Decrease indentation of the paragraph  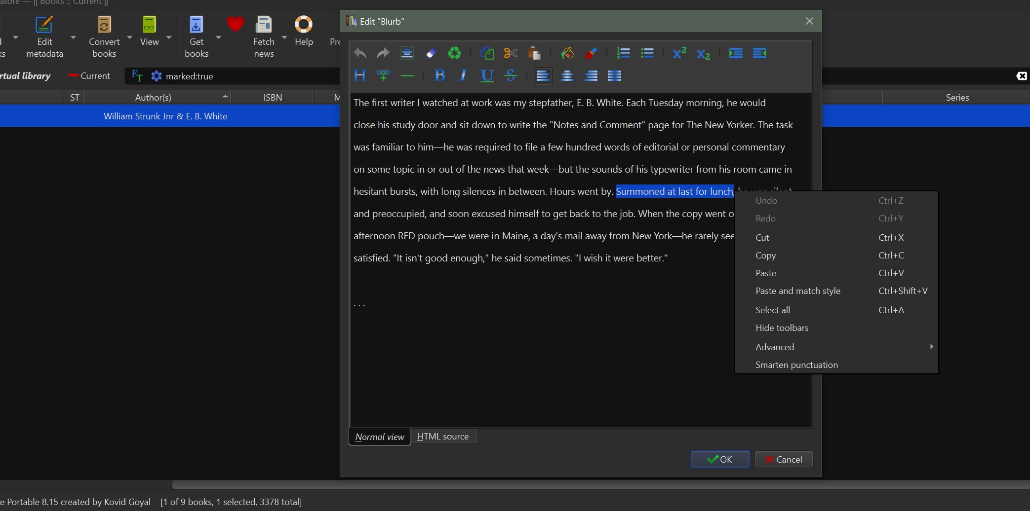[759, 53]
